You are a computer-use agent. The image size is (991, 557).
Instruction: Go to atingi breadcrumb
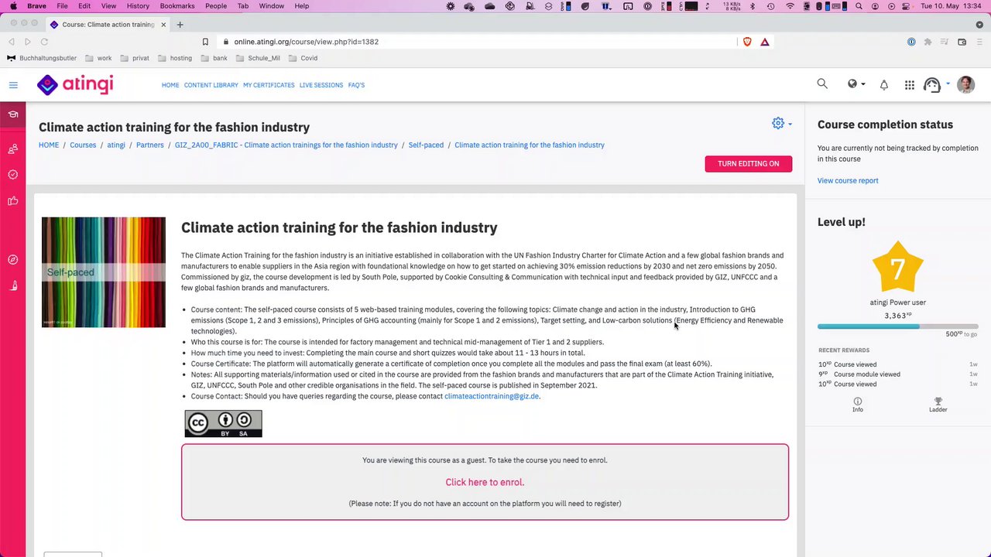pos(116,145)
